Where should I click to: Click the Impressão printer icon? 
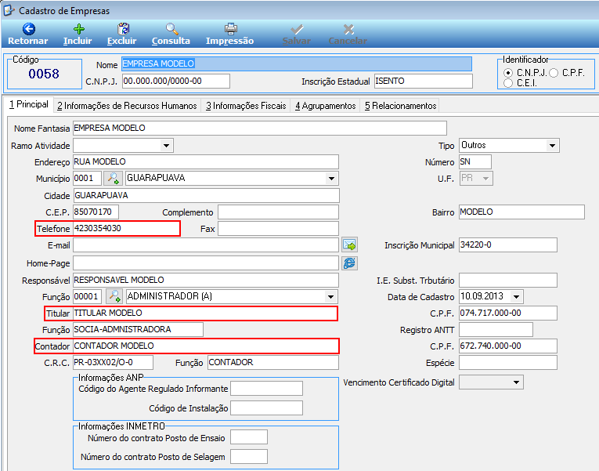point(231,29)
